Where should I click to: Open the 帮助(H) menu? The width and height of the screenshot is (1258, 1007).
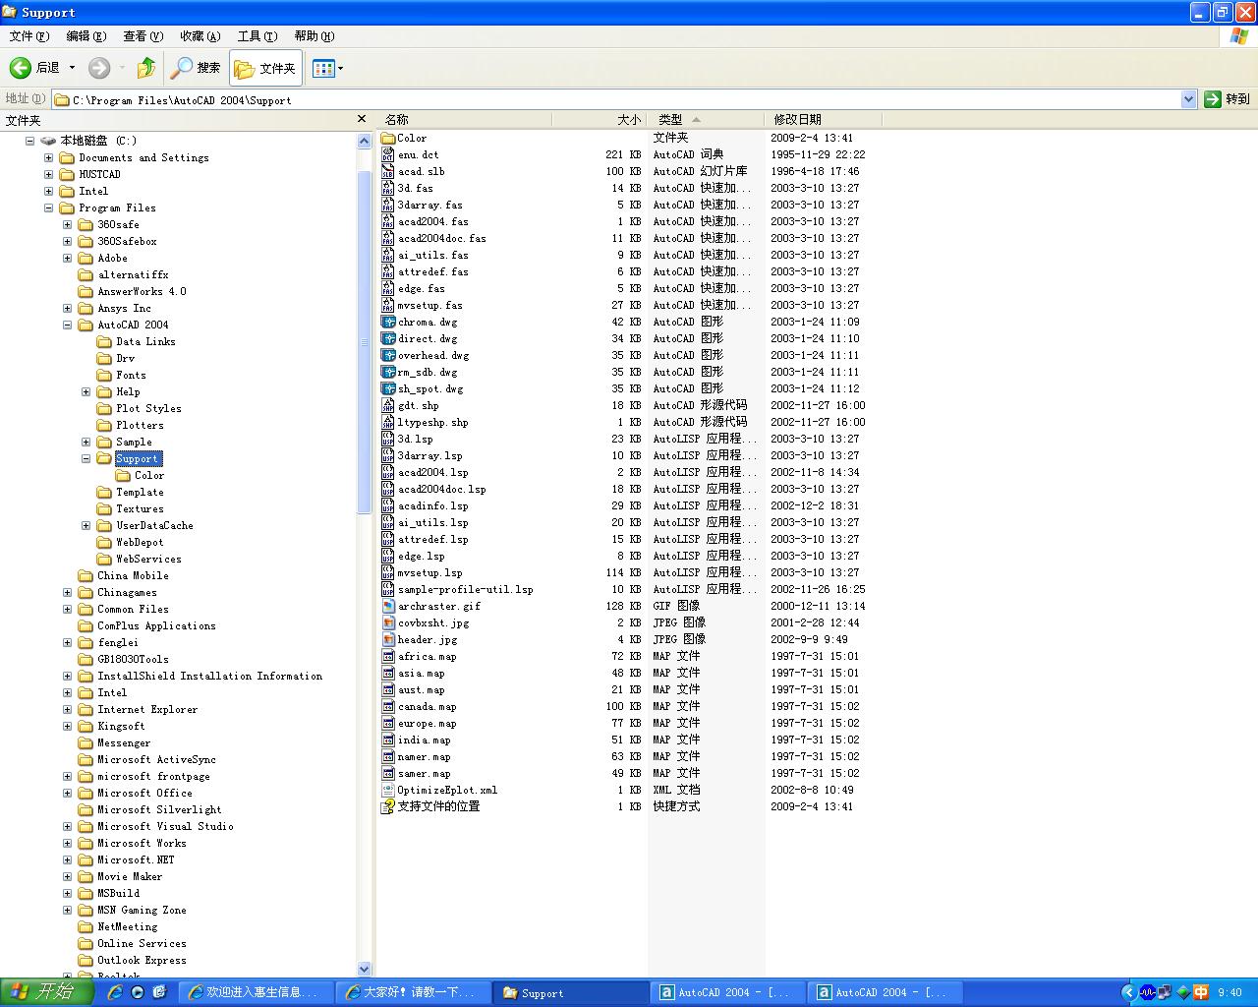coord(314,36)
